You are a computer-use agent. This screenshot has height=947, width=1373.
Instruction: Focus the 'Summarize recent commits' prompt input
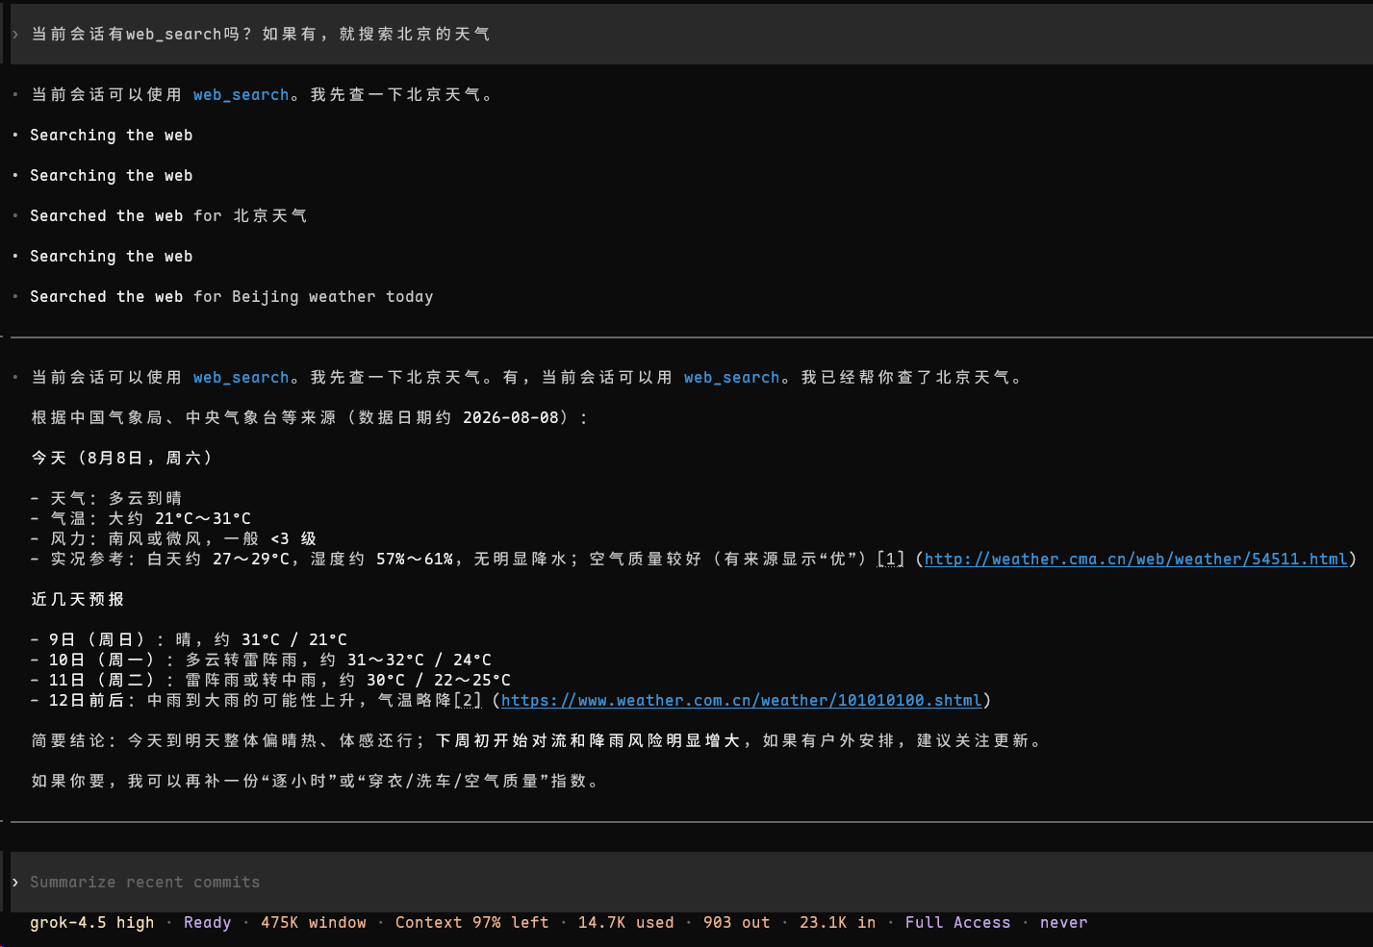pos(691,883)
